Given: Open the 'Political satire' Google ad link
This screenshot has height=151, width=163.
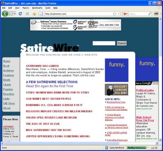Looking at the screenshot, I should 145,90.
